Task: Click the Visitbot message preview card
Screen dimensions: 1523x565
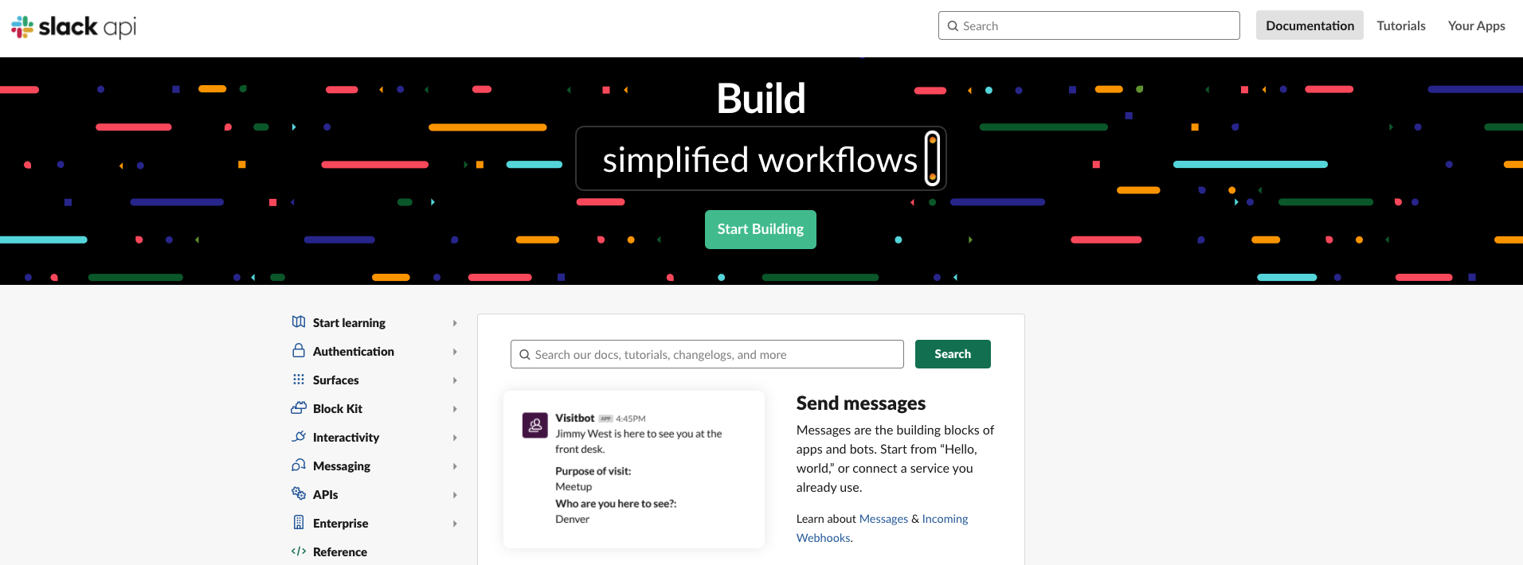Action: (634, 469)
